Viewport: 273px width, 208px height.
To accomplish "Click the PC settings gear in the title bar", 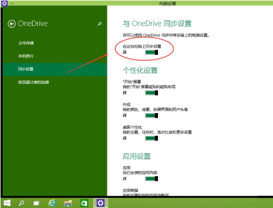I will [4, 3].
